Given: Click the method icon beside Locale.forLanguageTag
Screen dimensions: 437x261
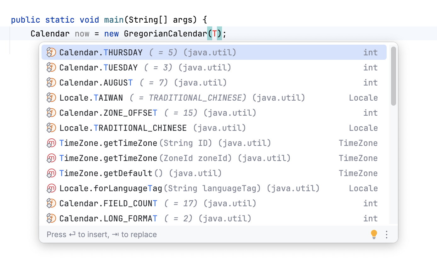Looking at the screenshot, I should [x=51, y=188].
